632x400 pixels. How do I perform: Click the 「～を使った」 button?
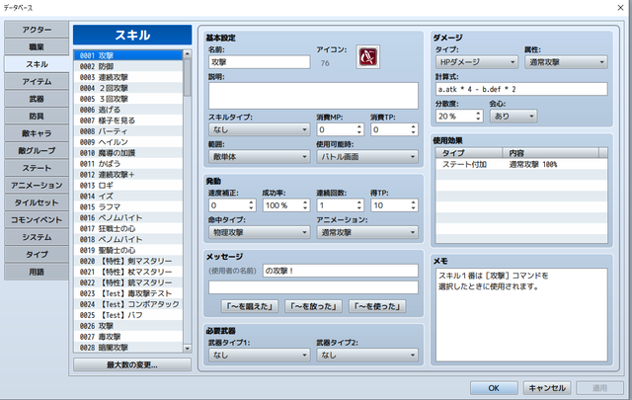click(377, 306)
